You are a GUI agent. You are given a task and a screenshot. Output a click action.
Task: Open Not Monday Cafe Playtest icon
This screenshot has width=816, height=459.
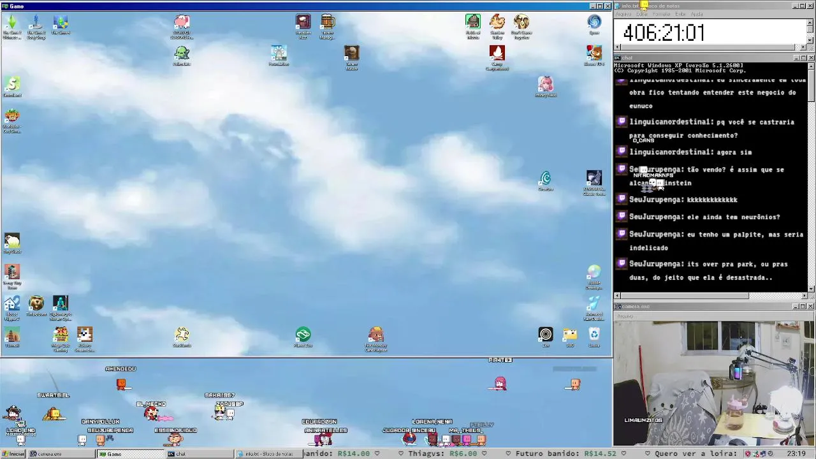tap(376, 340)
